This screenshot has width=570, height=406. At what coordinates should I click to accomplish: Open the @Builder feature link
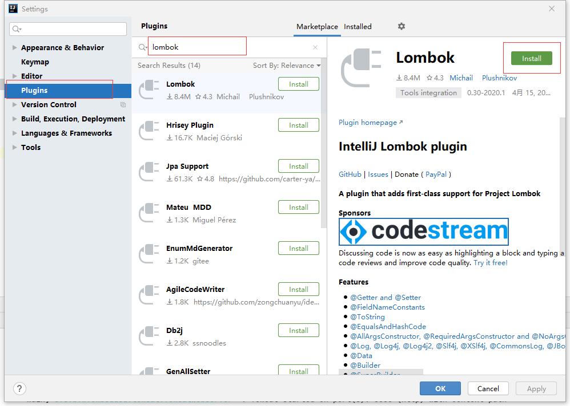tap(365, 366)
